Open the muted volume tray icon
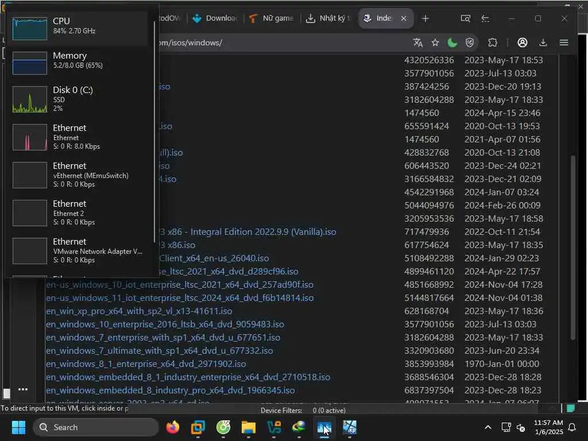 [x=521, y=427]
